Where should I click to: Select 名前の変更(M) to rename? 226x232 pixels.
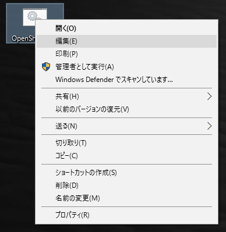(x=126, y=198)
